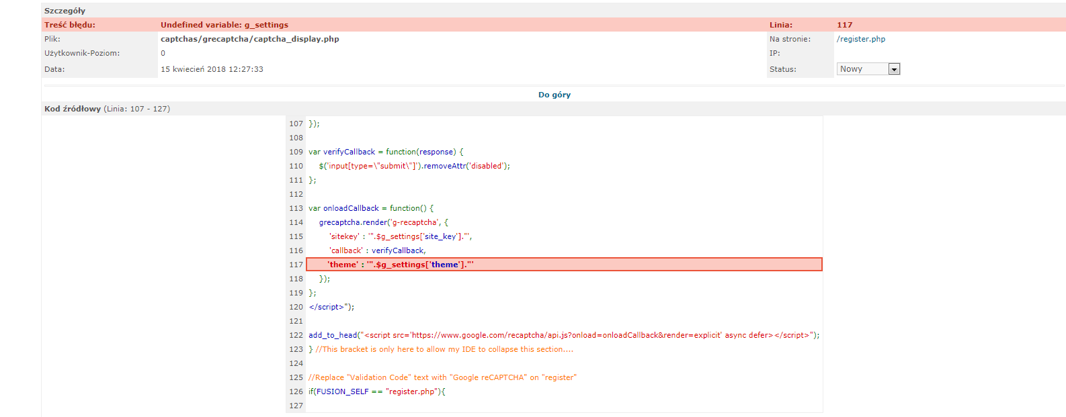The width and height of the screenshot is (1066, 417).
Task: Select the 'This bracket is only here' comment
Action: (444, 349)
